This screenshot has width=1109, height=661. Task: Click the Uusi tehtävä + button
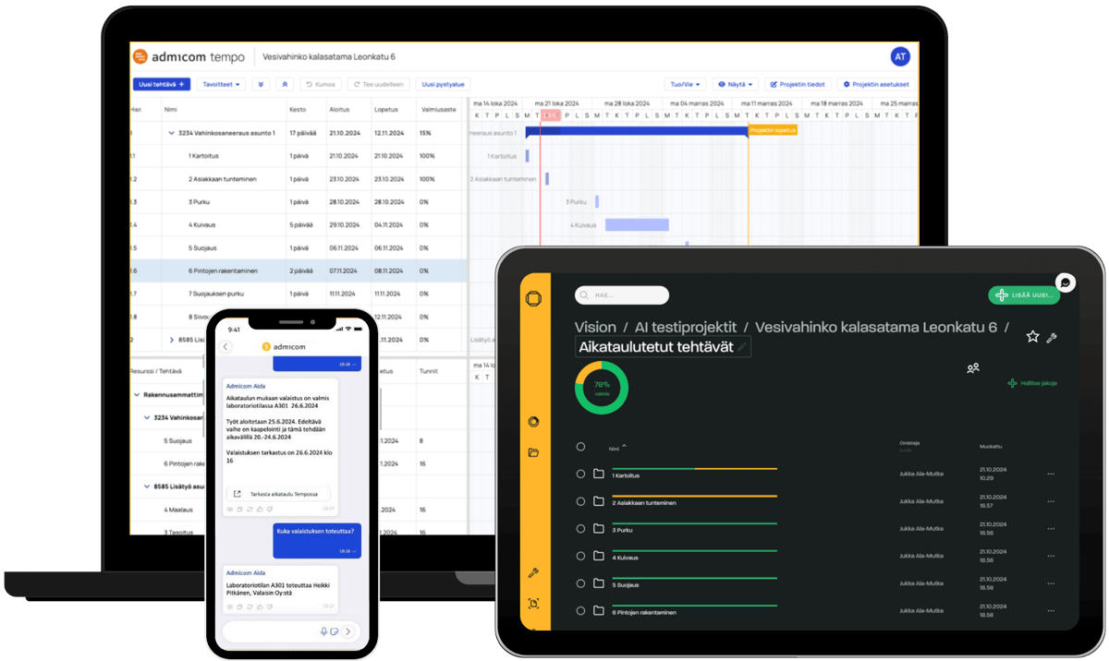tap(162, 84)
